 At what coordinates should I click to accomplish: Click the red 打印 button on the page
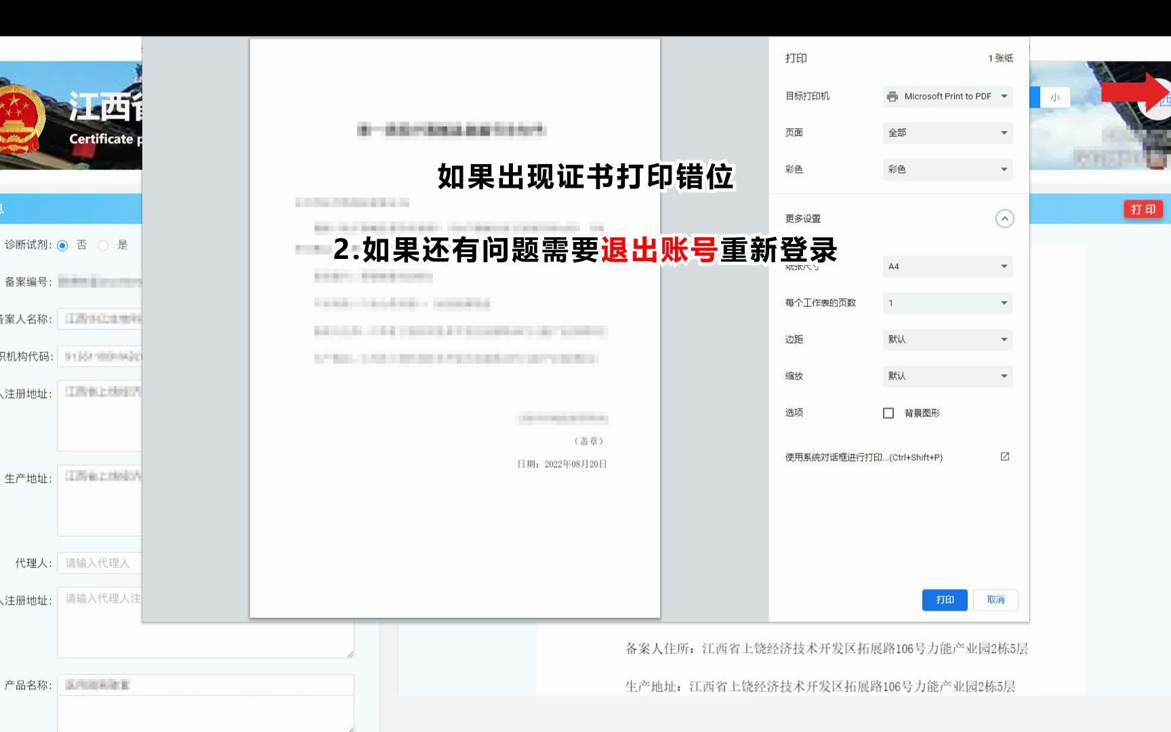(x=1144, y=209)
